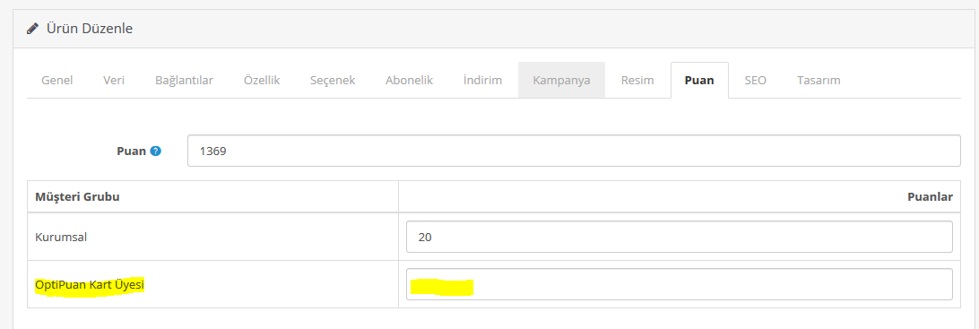The image size is (979, 329).
Task: Switch to the İndirim tab
Action: point(482,81)
